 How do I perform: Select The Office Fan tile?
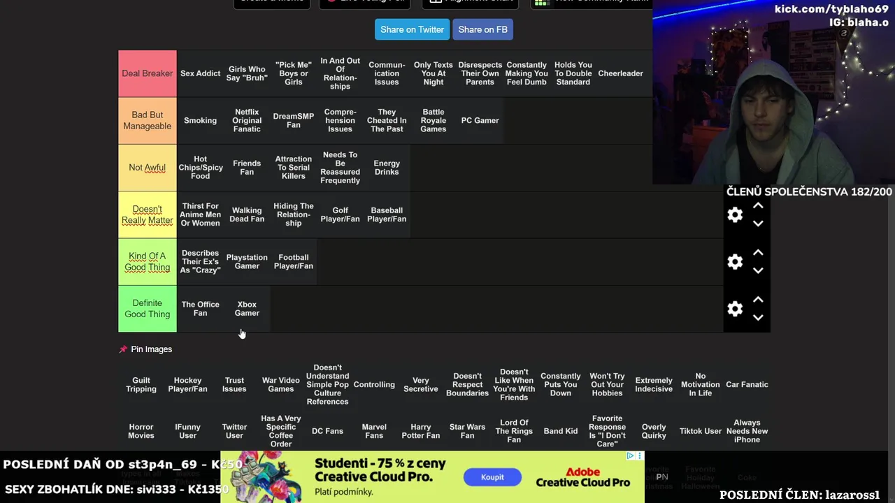point(200,308)
